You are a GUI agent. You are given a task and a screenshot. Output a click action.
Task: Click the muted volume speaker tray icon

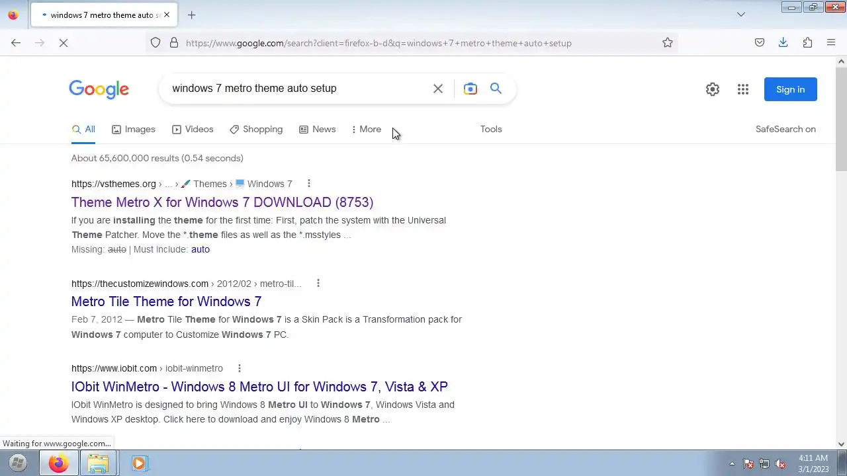[x=780, y=464]
